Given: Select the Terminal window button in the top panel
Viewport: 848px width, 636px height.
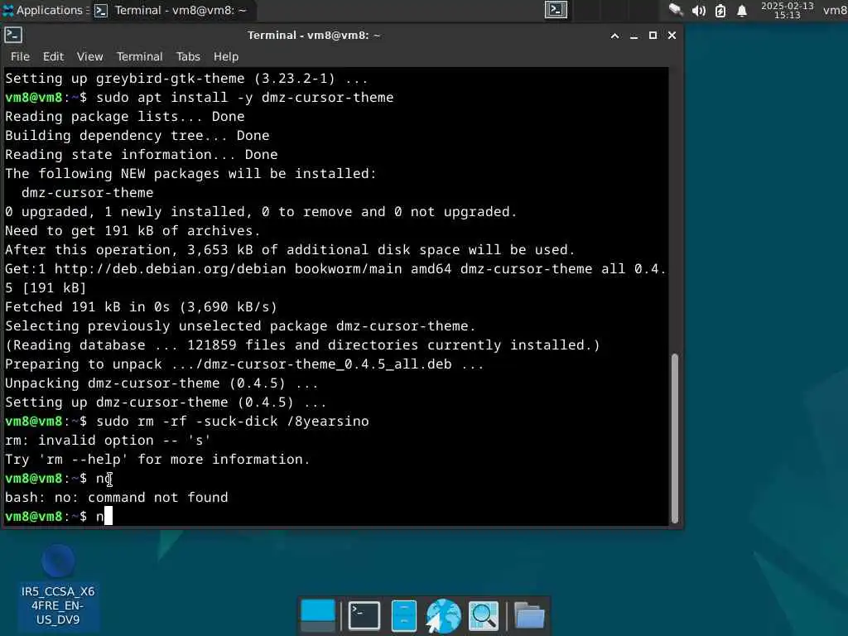Looking at the screenshot, I should coord(171,10).
